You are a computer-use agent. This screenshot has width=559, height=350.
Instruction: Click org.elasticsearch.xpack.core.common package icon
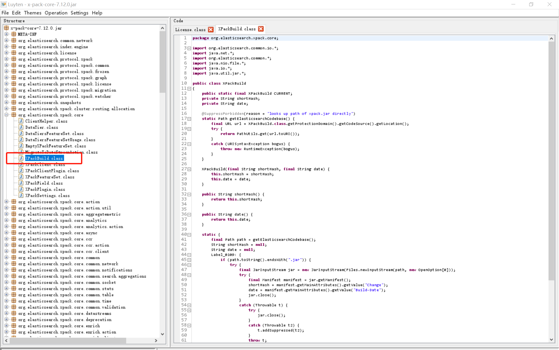pyautogui.click(x=14, y=257)
